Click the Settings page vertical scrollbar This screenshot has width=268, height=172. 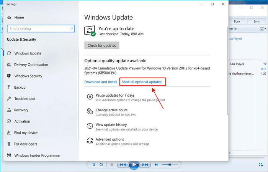[228, 71]
